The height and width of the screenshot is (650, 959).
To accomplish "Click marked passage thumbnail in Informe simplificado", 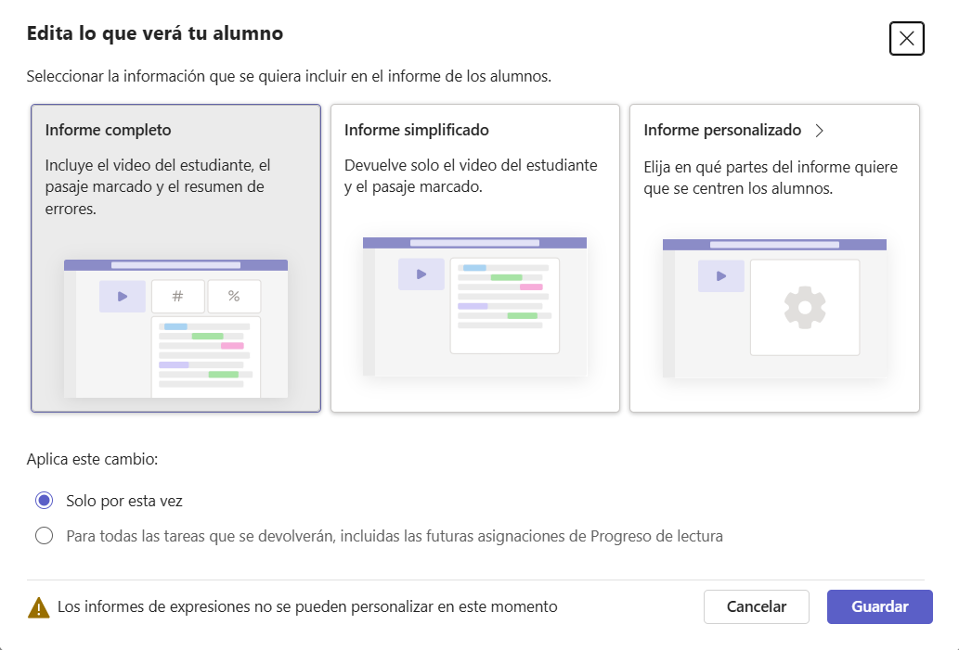I will (x=505, y=305).
